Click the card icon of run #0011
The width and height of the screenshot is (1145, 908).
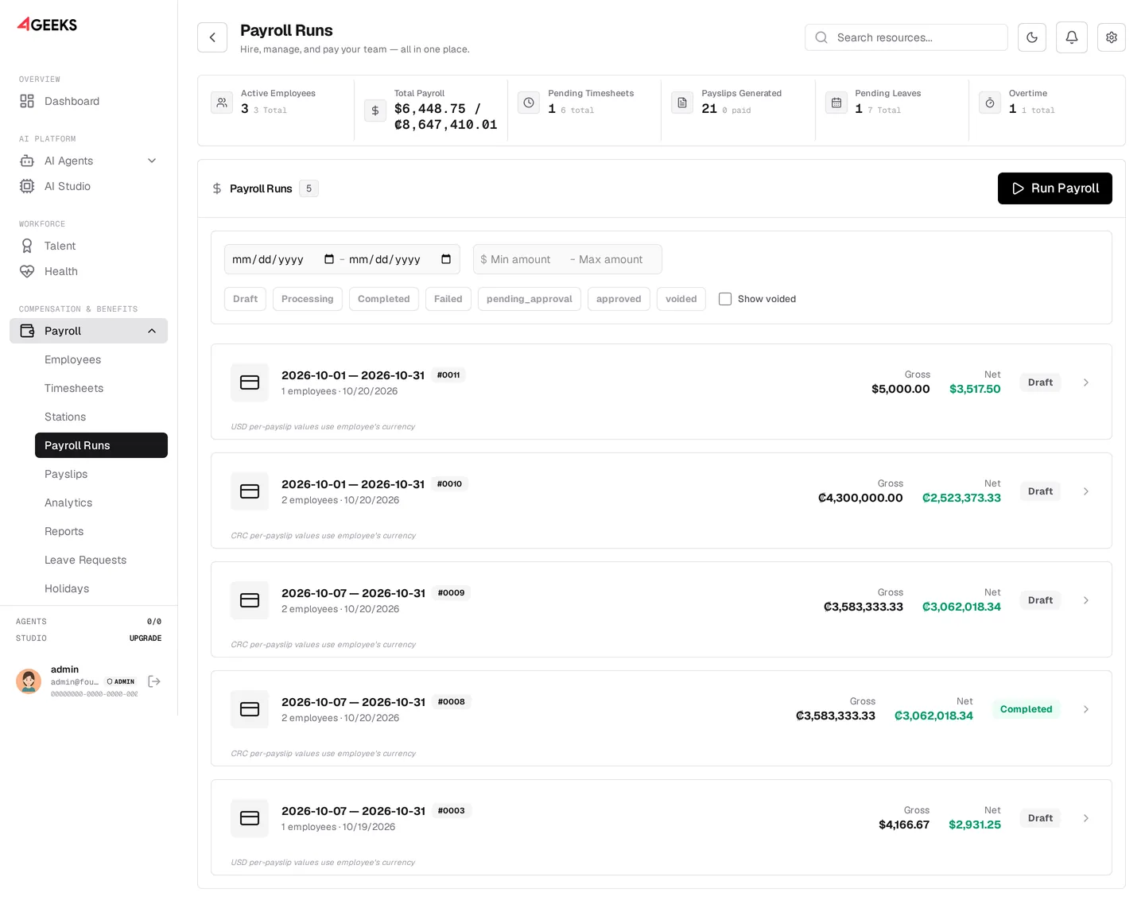[250, 382]
